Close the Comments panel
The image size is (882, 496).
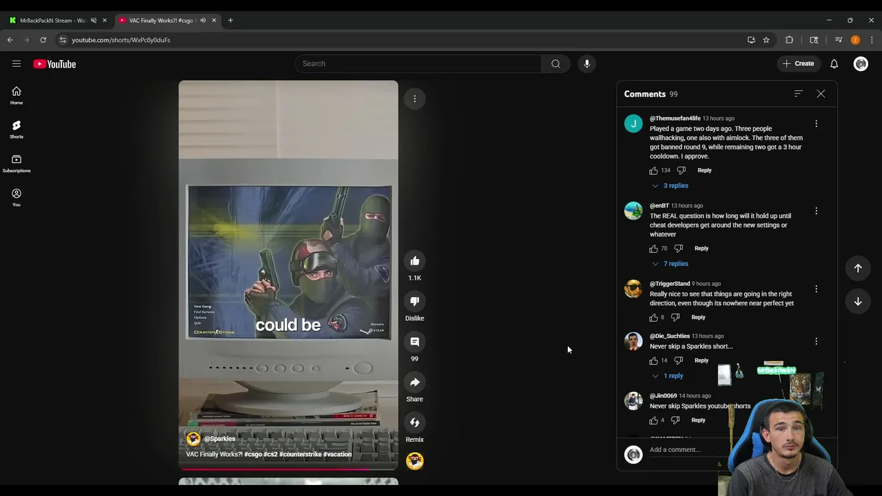click(x=821, y=94)
